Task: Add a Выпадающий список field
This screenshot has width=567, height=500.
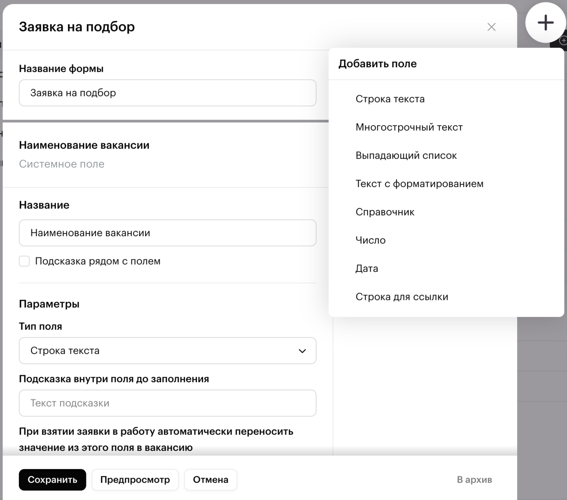Action: point(406,155)
